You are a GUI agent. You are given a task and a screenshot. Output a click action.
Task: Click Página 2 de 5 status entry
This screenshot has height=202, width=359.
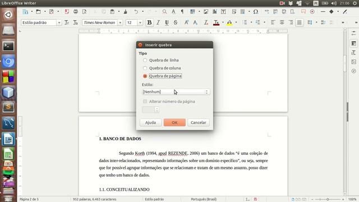[29, 200]
